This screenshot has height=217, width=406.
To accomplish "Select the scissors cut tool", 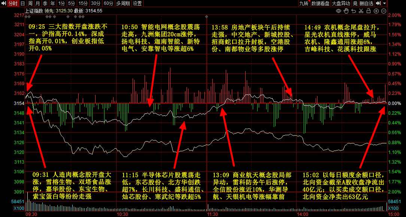I will (x=362, y=11).
